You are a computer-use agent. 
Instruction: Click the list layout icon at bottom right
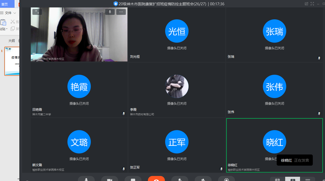(307, 180)
